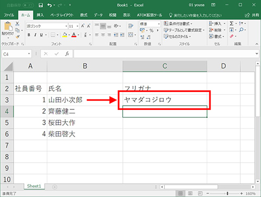Click the Cut scissors icon

[17, 23]
